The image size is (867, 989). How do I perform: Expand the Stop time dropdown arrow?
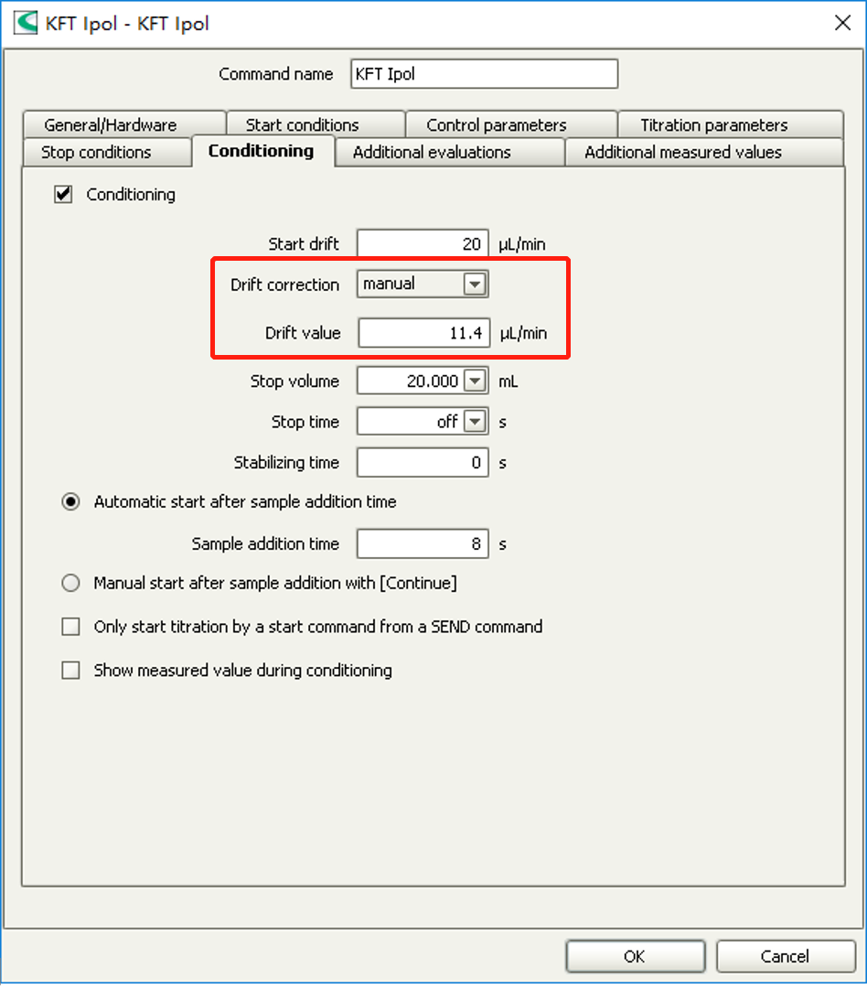click(474, 422)
